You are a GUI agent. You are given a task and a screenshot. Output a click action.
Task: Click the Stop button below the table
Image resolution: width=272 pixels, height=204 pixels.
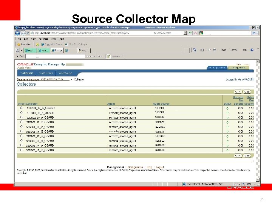[247, 156]
